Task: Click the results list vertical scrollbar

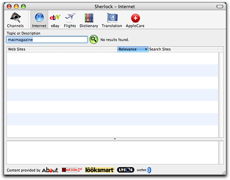Action: click(221, 95)
